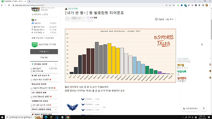
Task: Open the Windows Start menu
Action: (2, 117)
